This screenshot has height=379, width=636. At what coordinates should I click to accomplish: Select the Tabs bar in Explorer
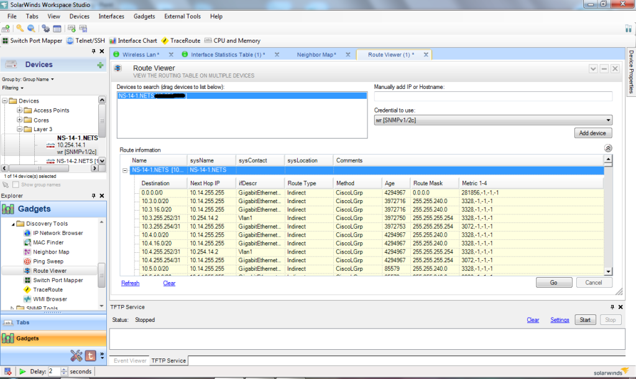click(53, 322)
